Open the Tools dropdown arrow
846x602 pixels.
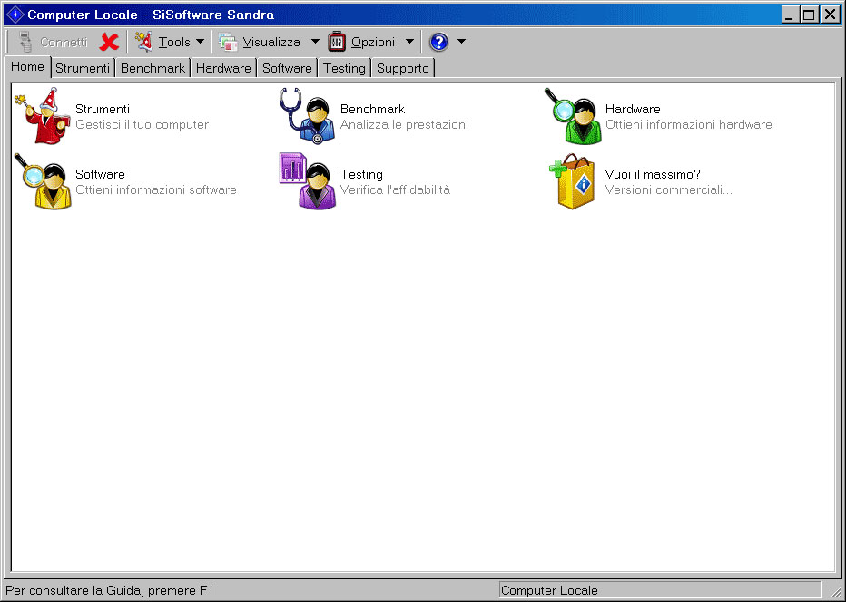pos(199,42)
